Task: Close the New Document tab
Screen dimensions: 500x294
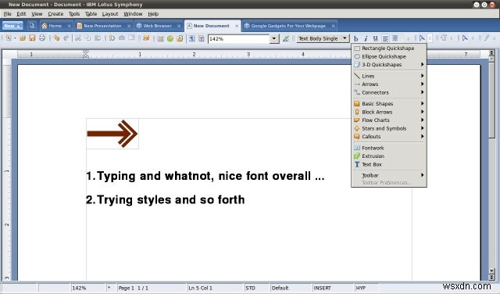Action: coord(237,26)
